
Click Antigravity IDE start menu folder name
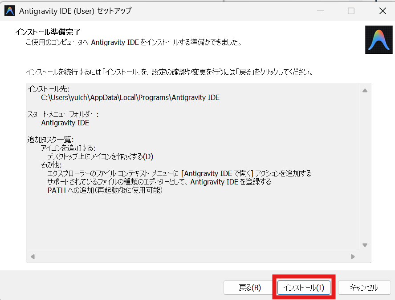(x=65, y=123)
